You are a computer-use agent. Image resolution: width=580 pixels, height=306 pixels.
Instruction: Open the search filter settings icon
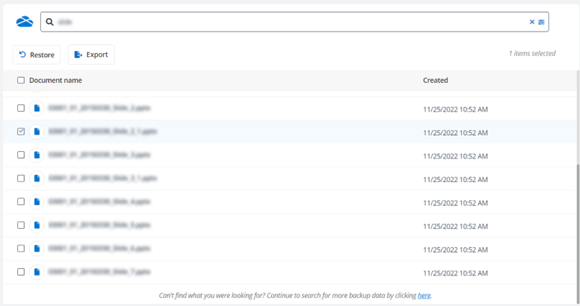[x=541, y=21]
